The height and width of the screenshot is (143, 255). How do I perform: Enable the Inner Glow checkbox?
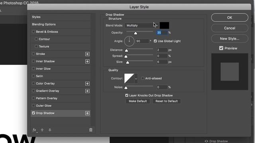coord(33,69)
